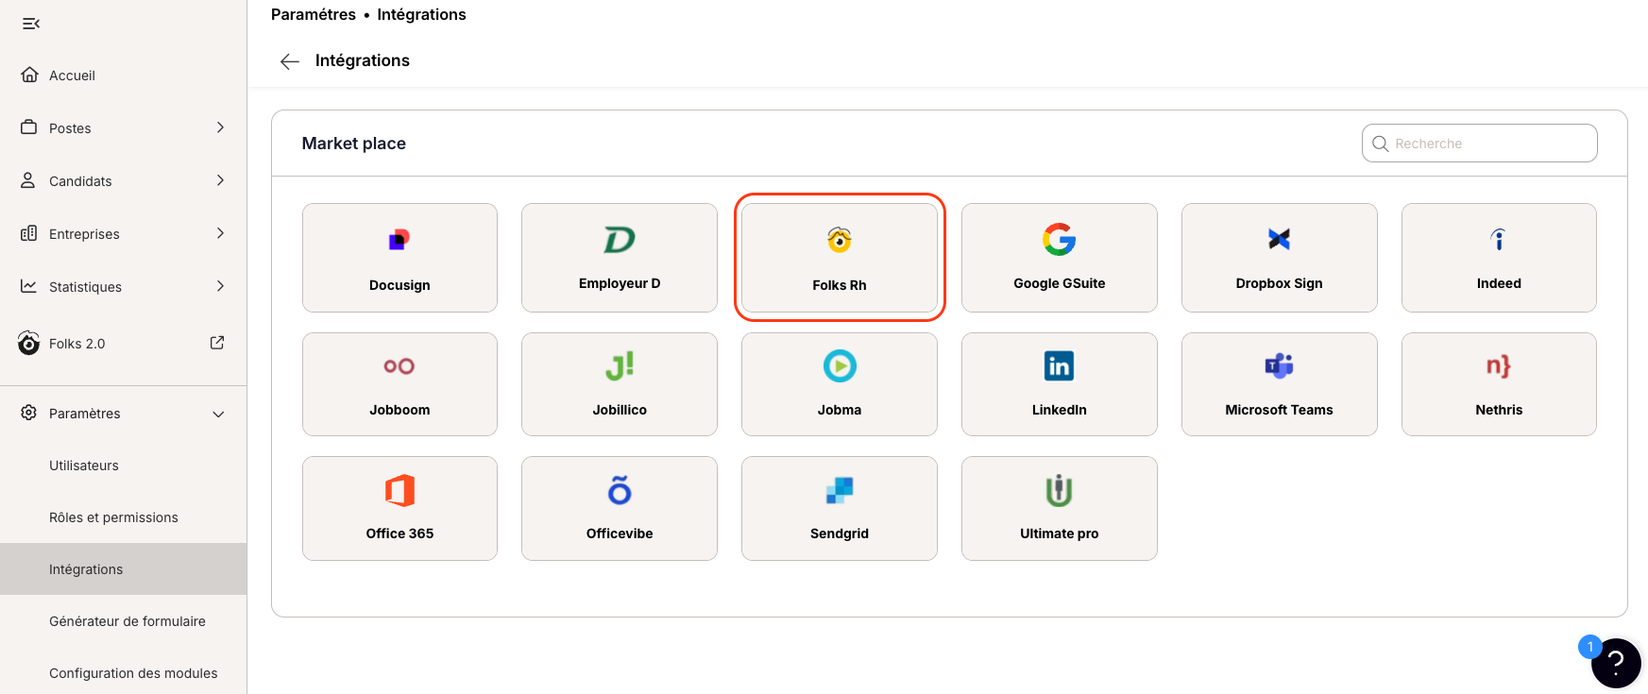The width and height of the screenshot is (1648, 694).
Task: Open the Ultimate pro integration label
Action: [1060, 533]
